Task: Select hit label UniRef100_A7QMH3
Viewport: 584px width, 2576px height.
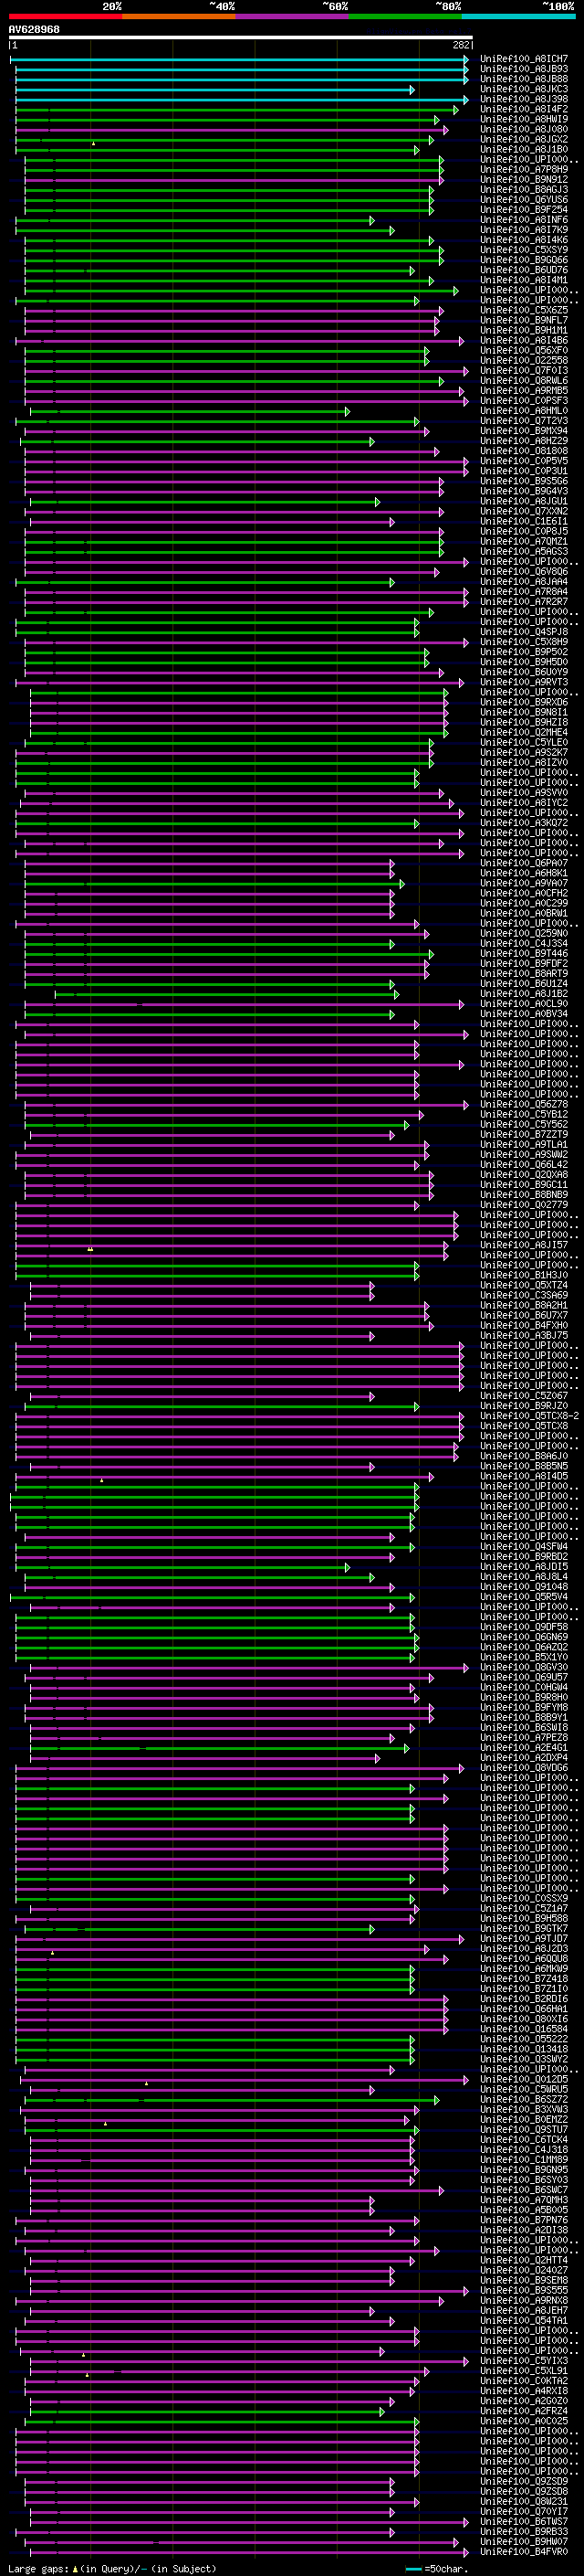Action: pyautogui.click(x=524, y=2200)
